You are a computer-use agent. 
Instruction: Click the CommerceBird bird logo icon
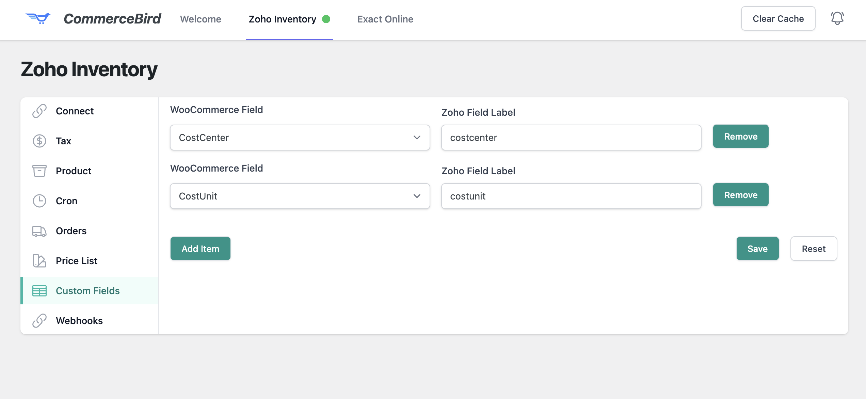(38, 18)
